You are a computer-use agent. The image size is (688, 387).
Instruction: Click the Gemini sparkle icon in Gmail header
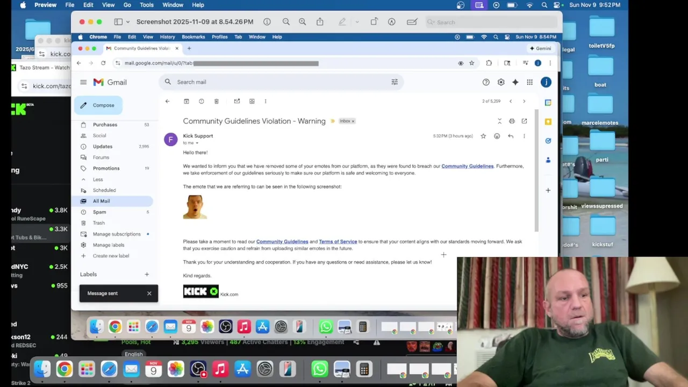pyautogui.click(x=515, y=82)
